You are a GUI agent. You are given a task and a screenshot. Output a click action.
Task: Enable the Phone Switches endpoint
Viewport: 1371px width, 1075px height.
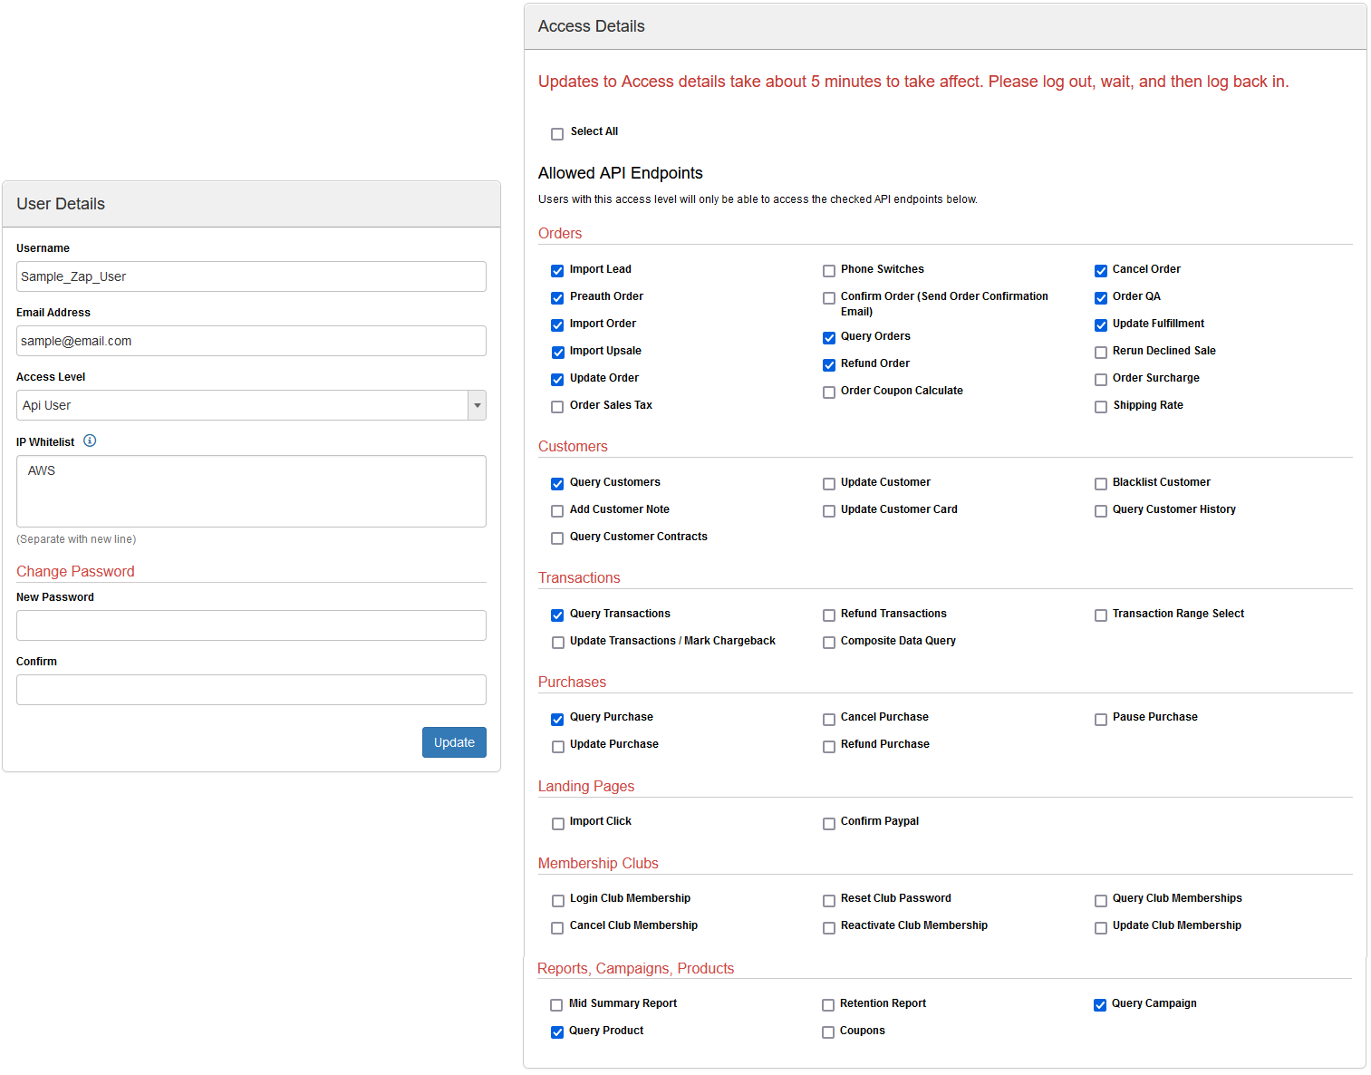(x=829, y=271)
